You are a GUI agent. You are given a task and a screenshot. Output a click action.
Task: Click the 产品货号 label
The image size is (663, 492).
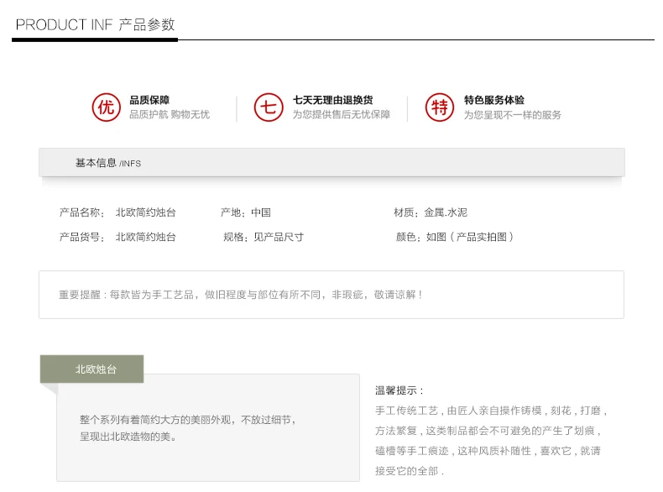[x=82, y=237]
